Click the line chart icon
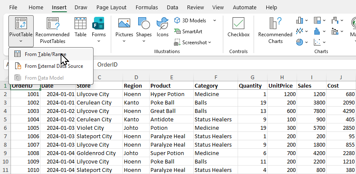 (300, 31)
